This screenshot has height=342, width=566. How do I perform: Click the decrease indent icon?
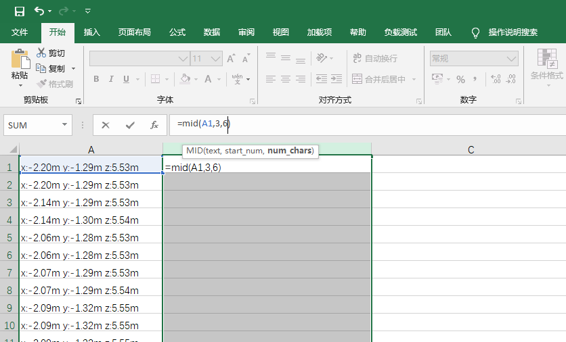[322, 79]
